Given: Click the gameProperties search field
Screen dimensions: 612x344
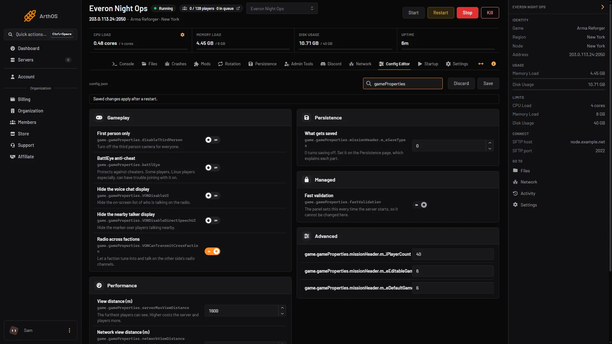Looking at the screenshot, I should click(x=403, y=83).
